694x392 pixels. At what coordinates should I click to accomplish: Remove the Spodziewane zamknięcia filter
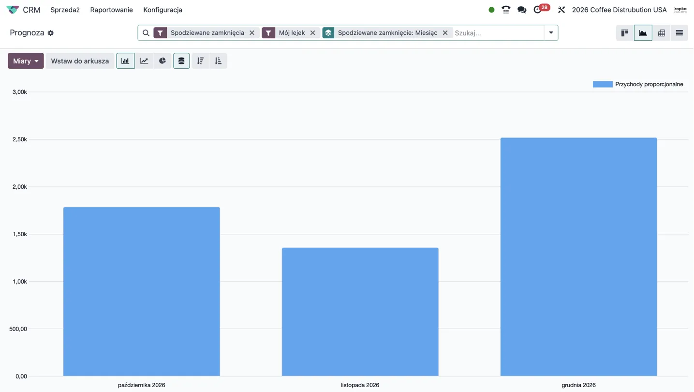252,33
